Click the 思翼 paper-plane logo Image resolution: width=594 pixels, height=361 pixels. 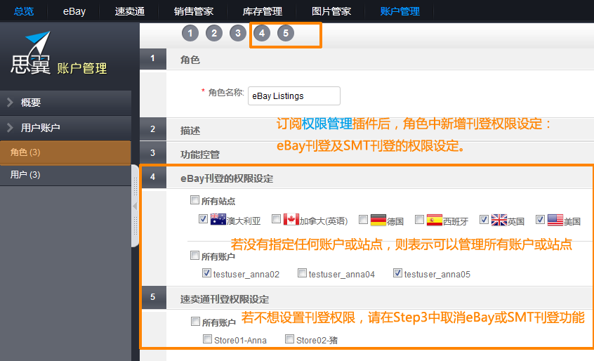(31, 53)
